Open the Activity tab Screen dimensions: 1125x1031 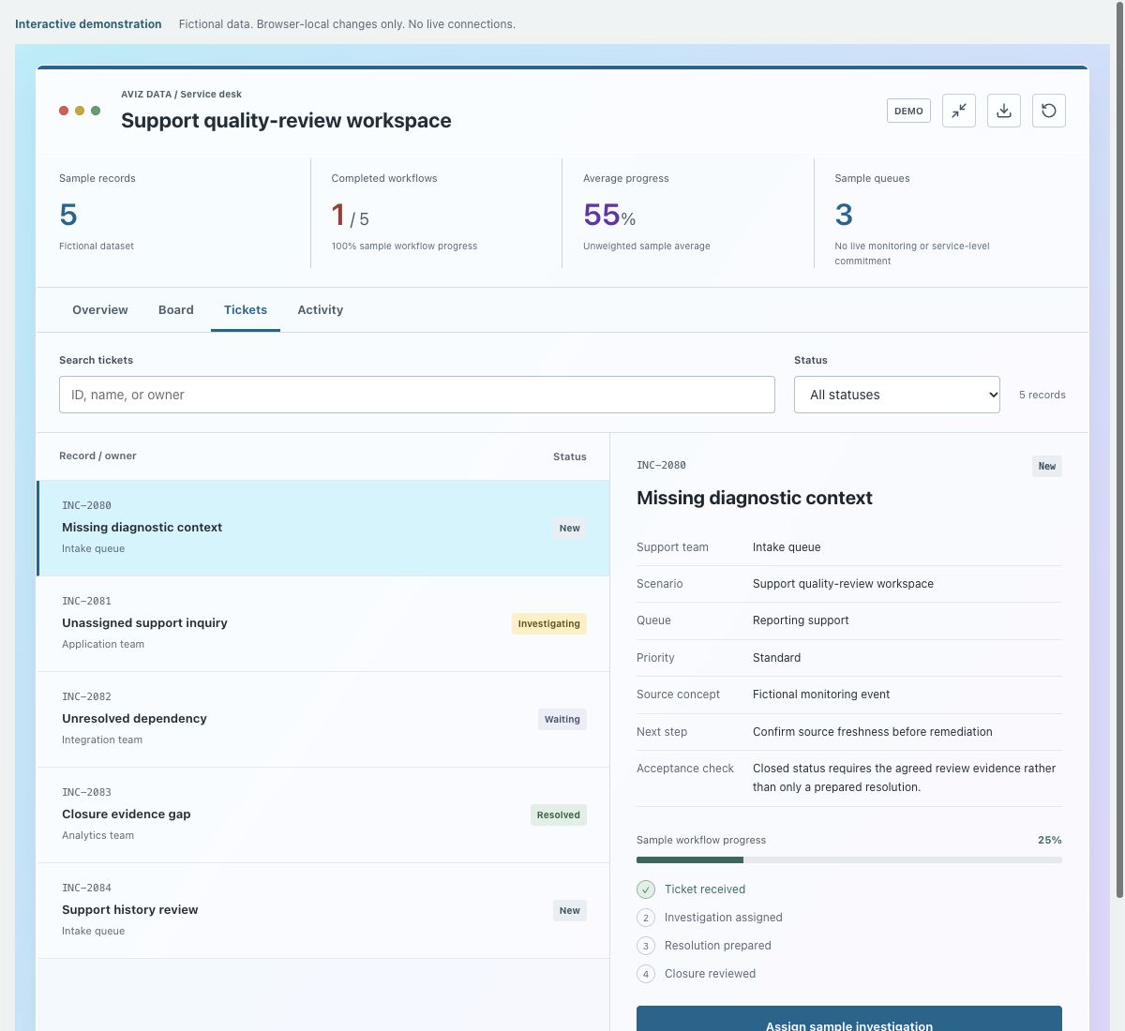[321, 310]
